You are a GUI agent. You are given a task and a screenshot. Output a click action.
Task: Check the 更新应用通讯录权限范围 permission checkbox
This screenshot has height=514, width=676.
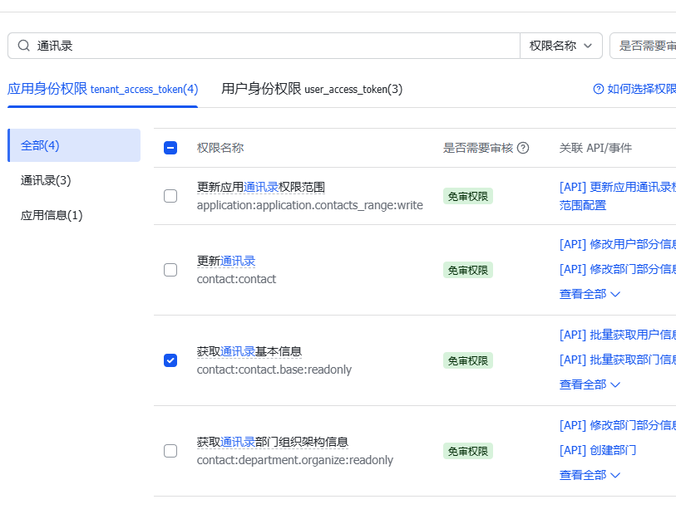click(x=170, y=196)
